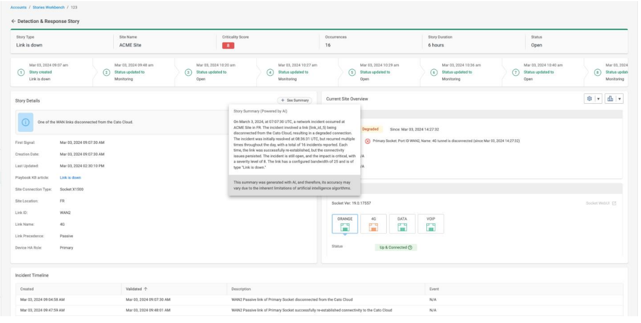
Task: Select timeline step 3 circle at 10:20 am
Action: point(188,72)
